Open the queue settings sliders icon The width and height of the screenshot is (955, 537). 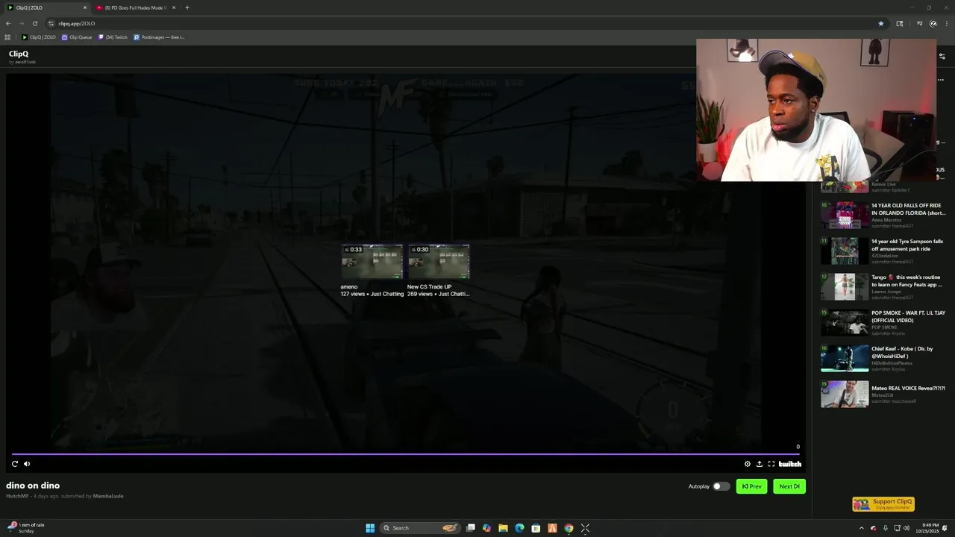pyautogui.click(x=942, y=57)
